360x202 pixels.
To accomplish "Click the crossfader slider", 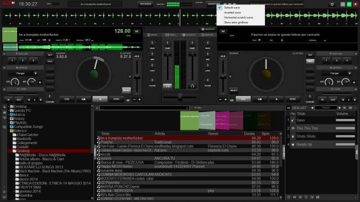I will 180,97.
